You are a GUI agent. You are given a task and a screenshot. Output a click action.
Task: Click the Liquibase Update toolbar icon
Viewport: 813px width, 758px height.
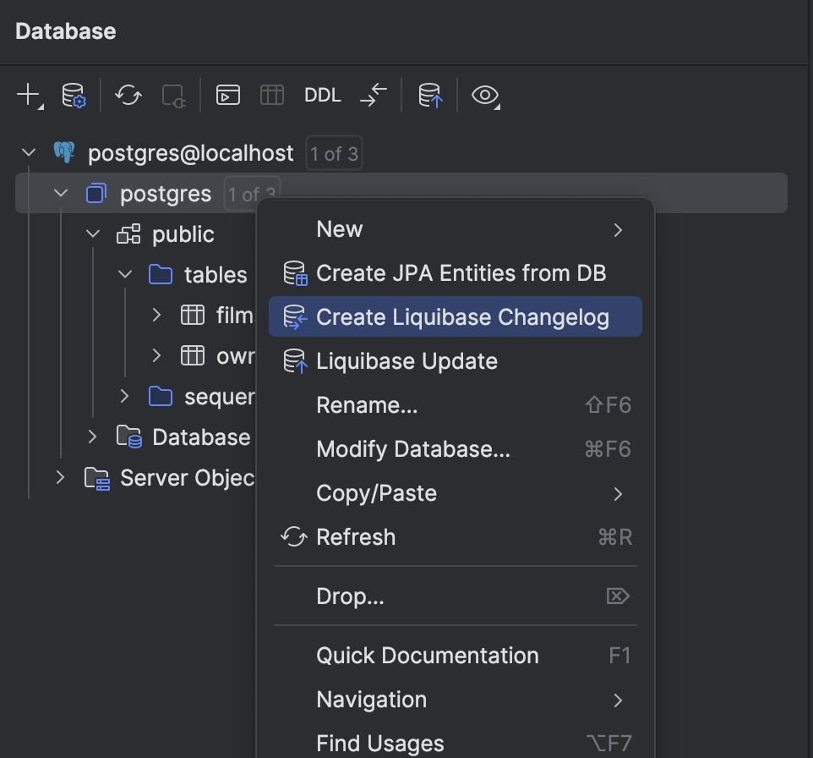pos(429,96)
